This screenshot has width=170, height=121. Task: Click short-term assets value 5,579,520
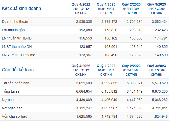(160, 83)
